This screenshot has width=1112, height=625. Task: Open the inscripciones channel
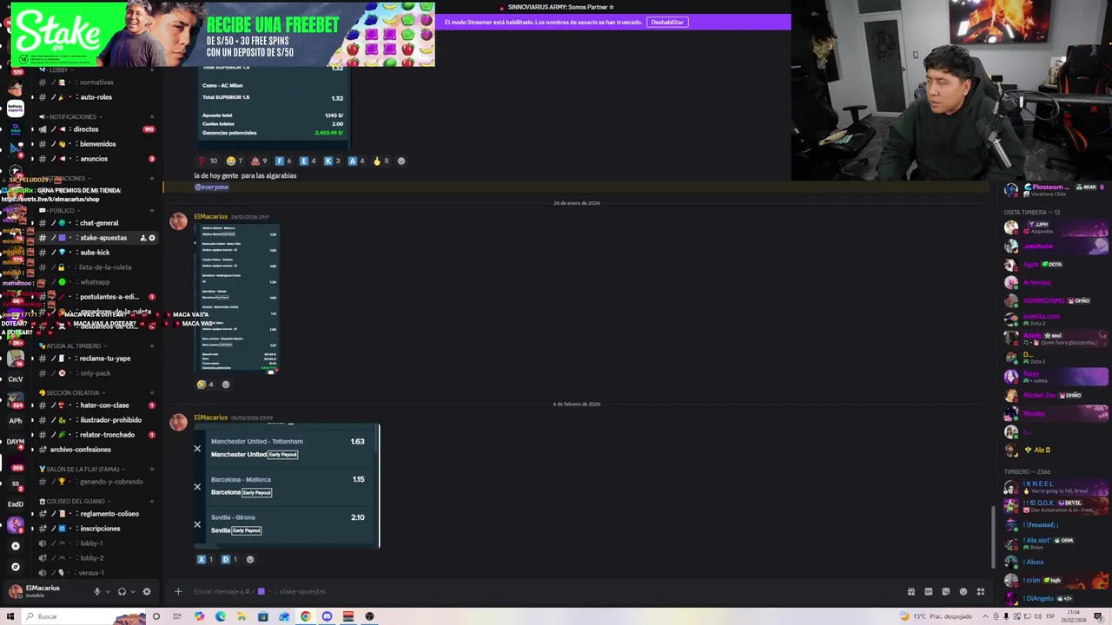tap(96, 529)
